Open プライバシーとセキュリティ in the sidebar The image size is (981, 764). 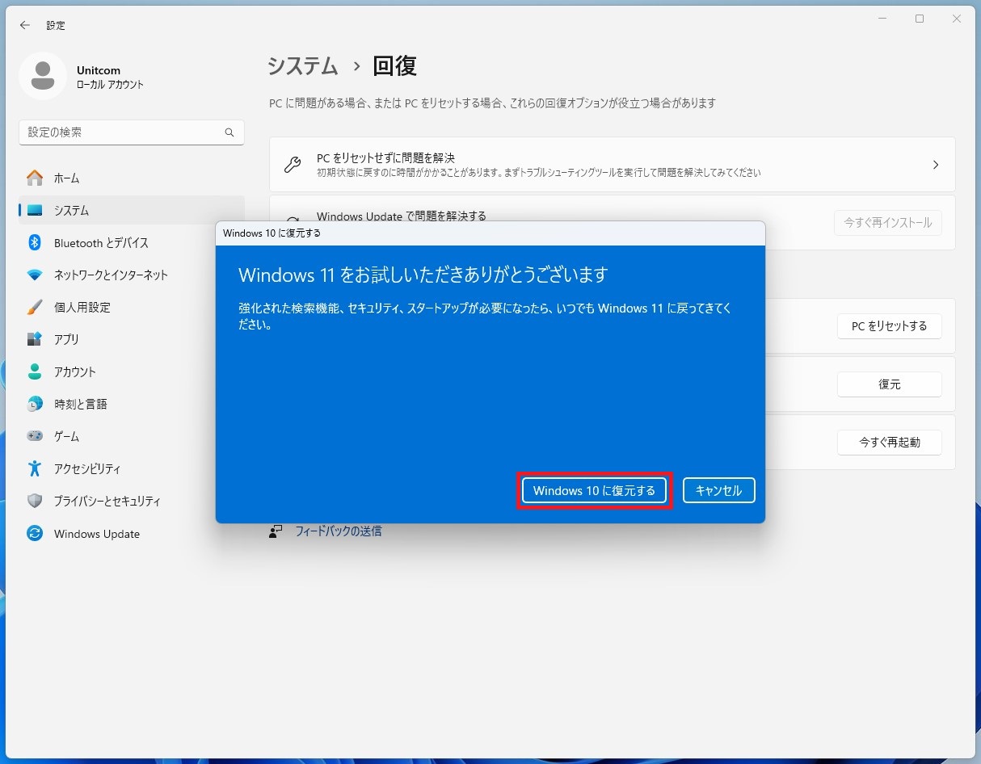pyautogui.click(x=107, y=501)
